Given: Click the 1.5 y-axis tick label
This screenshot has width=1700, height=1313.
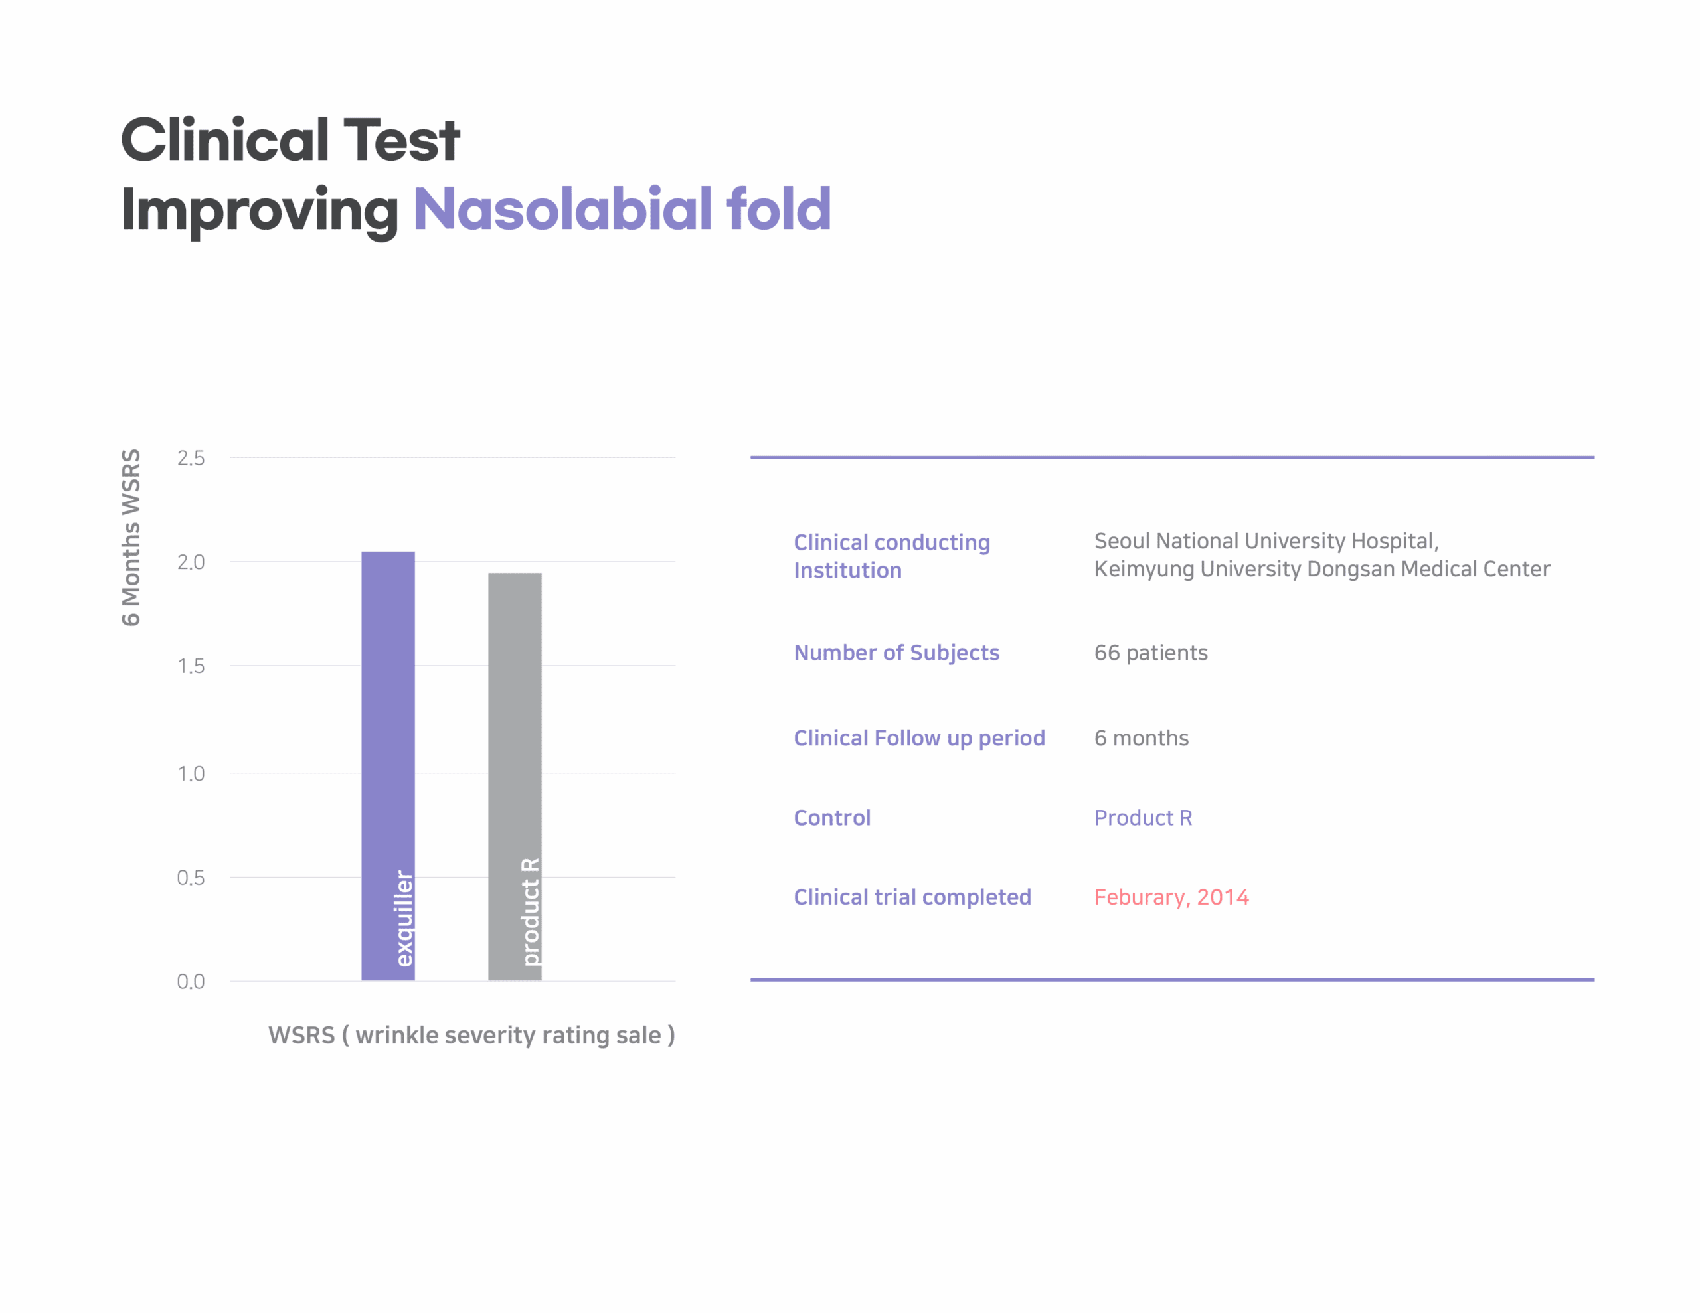Looking at the screenshot, I should point(191,666).
